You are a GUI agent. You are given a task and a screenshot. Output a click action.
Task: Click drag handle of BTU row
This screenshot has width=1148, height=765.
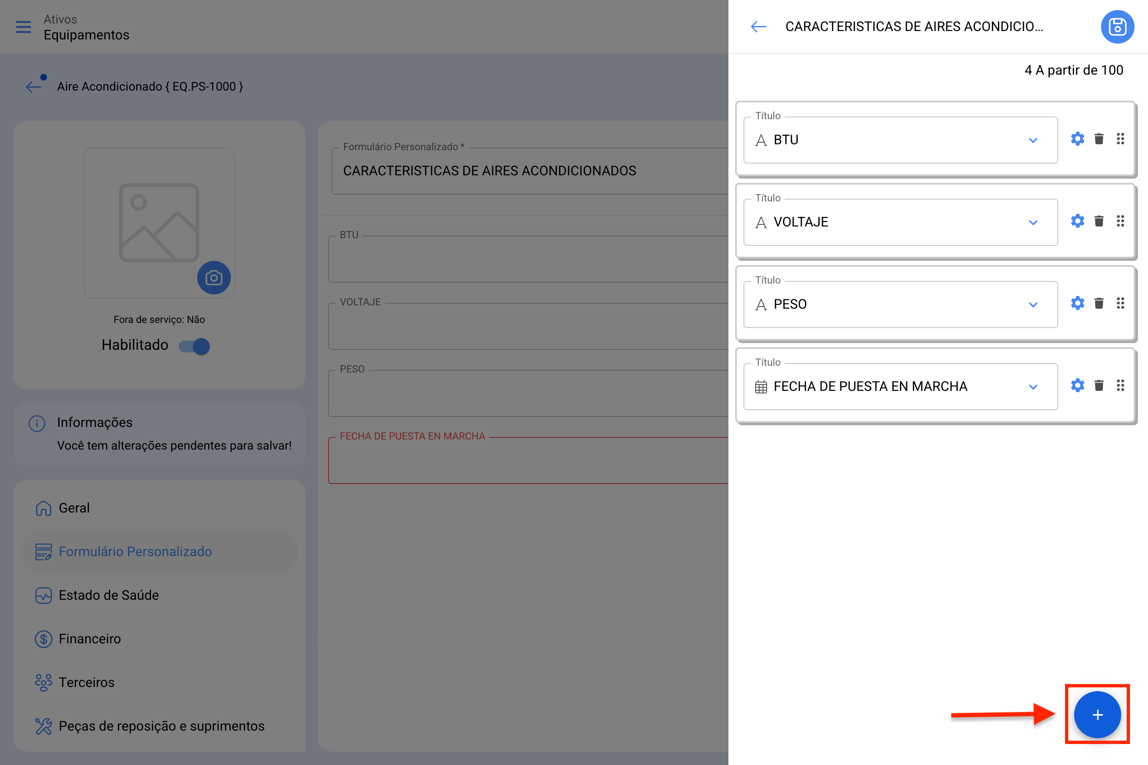1120,139
